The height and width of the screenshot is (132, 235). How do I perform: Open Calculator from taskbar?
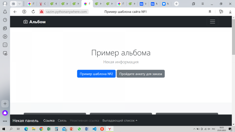56,129
